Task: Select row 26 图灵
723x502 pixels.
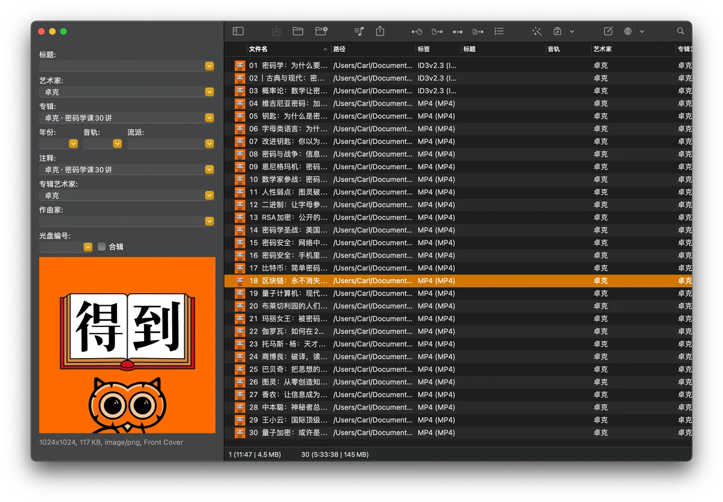Action: (458, 382)
